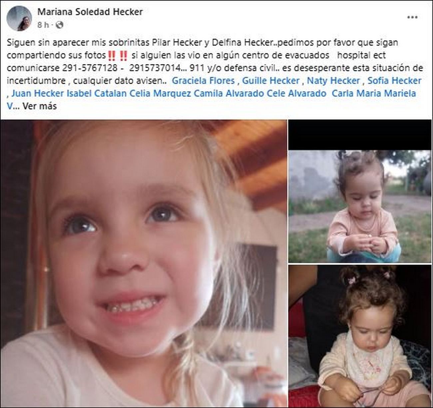
Task: Open tagged profile Juan Hecker
Action: tap(38, 93)
